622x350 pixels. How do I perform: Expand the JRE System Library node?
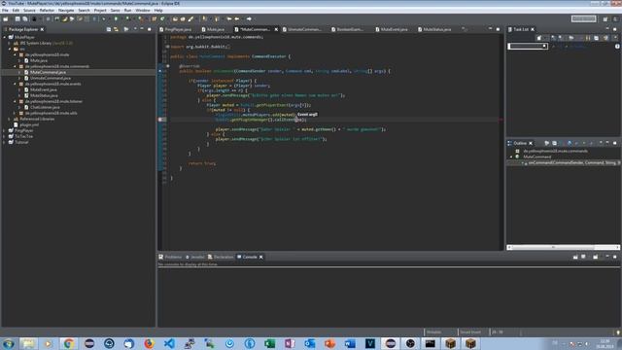[10, 43]
